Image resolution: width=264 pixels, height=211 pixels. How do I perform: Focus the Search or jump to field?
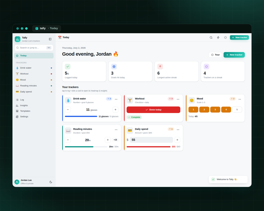(34, 48)
